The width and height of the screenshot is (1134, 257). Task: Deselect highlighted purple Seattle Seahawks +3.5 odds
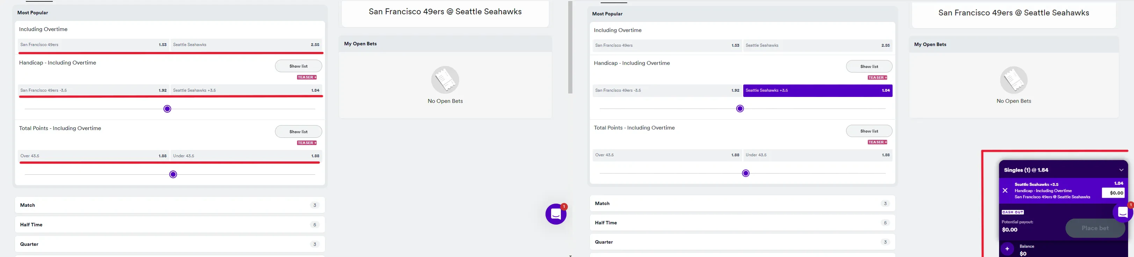pyautogui.click(x=817, y=91)
